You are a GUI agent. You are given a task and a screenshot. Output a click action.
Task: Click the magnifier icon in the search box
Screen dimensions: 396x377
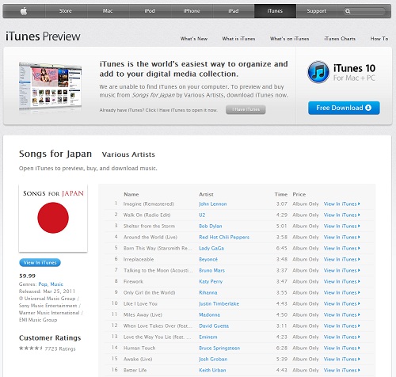(x=348, y=11)
